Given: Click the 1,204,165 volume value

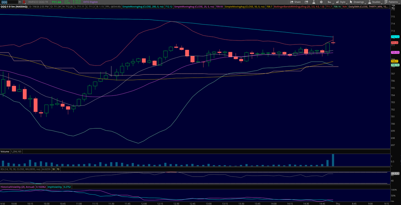Looking at the screenshot, I should click(x=16, y=151).
